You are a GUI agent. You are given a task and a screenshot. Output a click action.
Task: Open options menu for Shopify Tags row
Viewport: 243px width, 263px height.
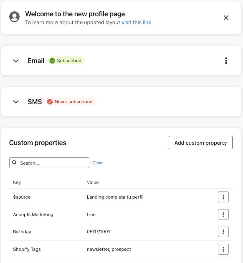pos(223,249)
